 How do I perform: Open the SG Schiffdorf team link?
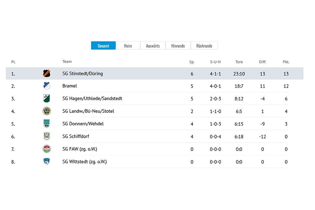[76, 136]
